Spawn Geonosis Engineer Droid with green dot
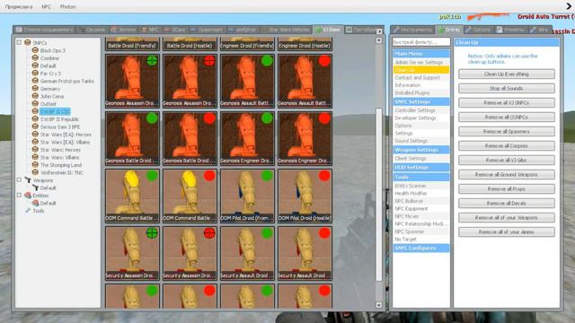This screenshot has height=323, width=575. [247, 138]
